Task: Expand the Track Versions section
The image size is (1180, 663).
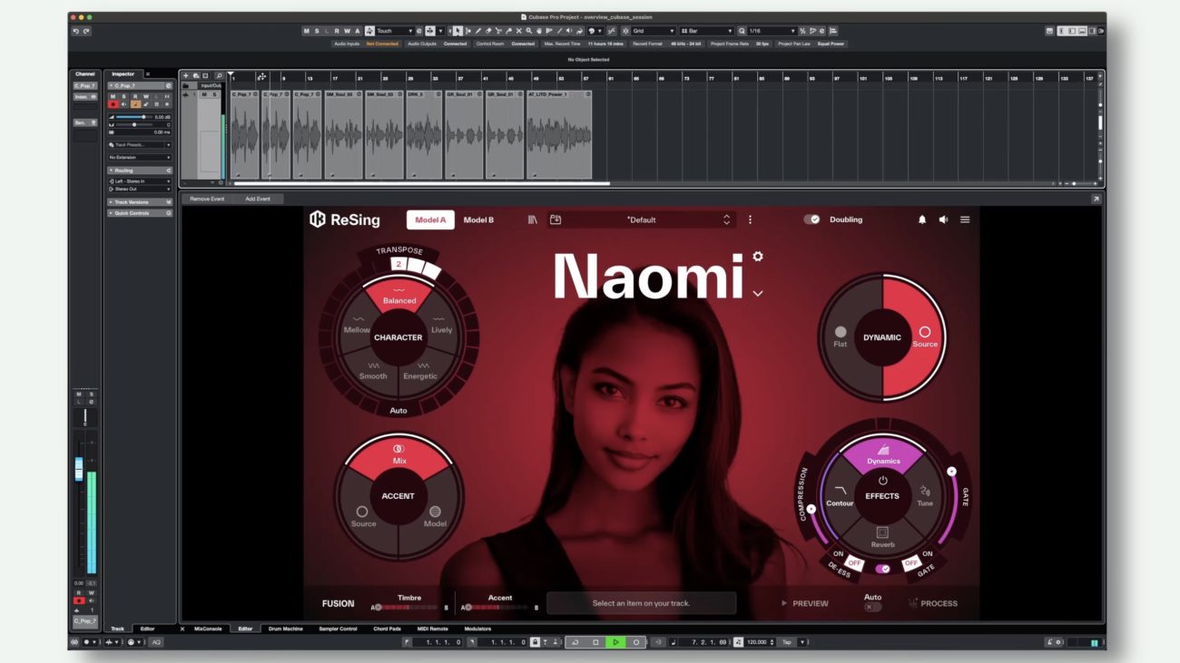Action: [x=140, y=202]
